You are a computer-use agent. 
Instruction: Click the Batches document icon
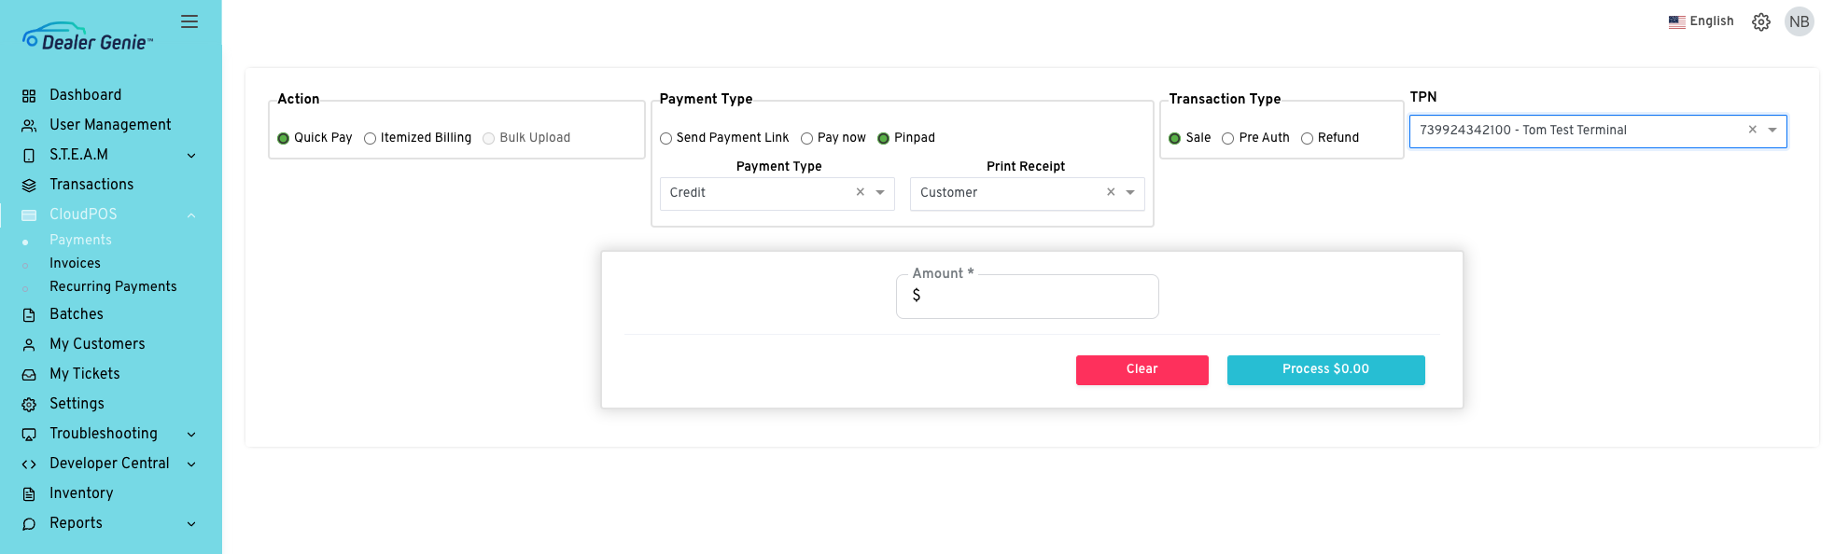pos(29,314)
